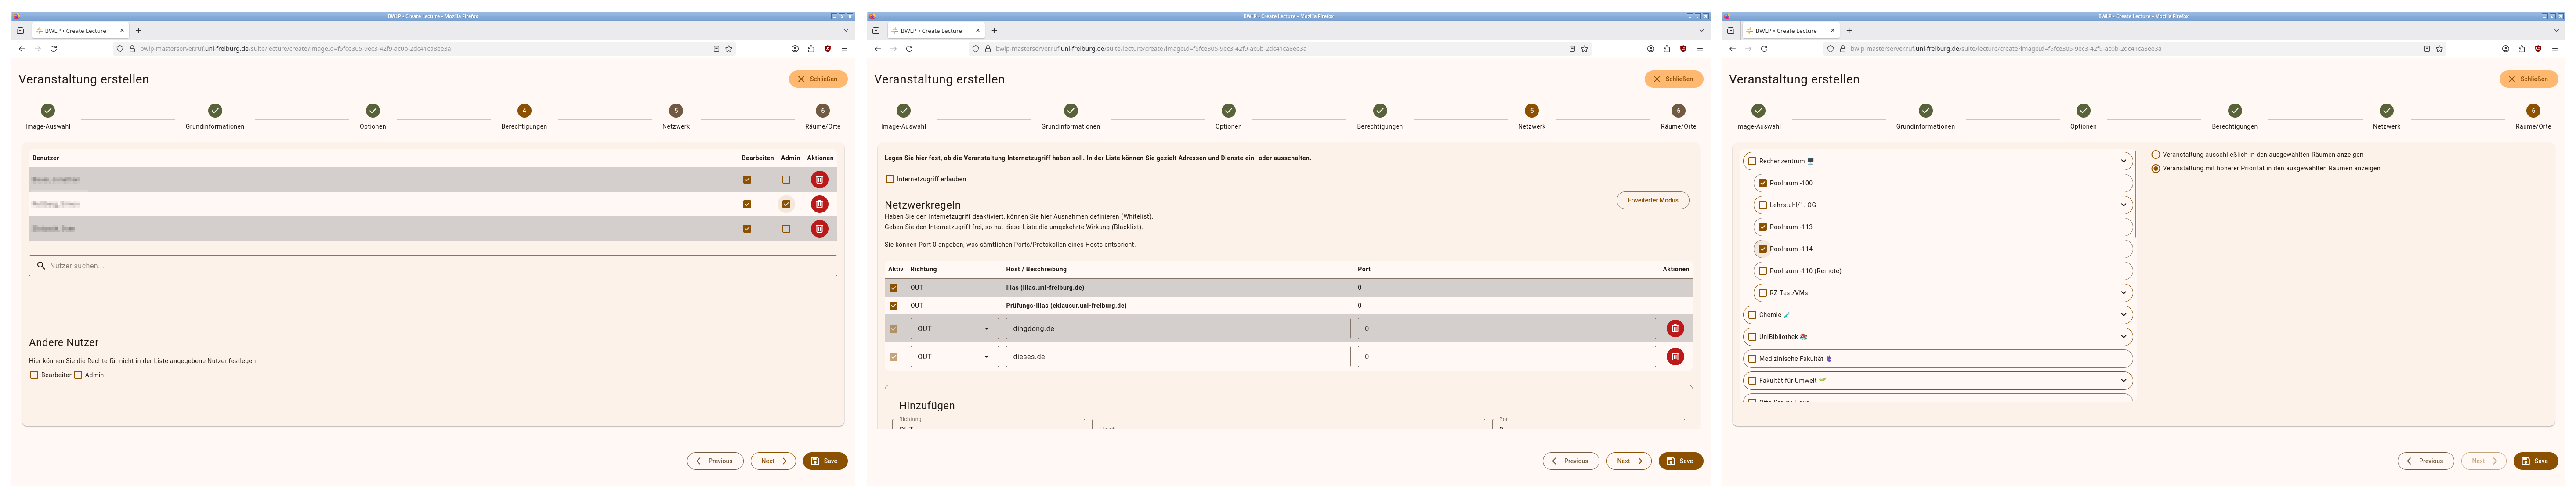Delete the dieses.de network rule
2576x497 pixels.
(1675, 357)
